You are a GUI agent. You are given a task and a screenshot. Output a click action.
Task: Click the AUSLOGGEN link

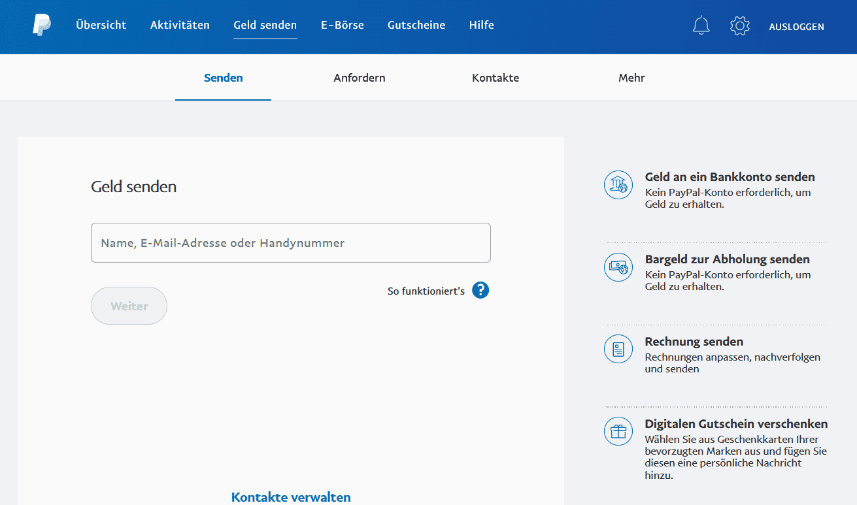[796, 27]
